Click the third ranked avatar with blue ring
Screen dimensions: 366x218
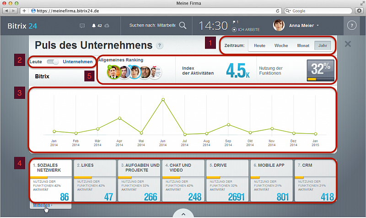tap(134, 72)
